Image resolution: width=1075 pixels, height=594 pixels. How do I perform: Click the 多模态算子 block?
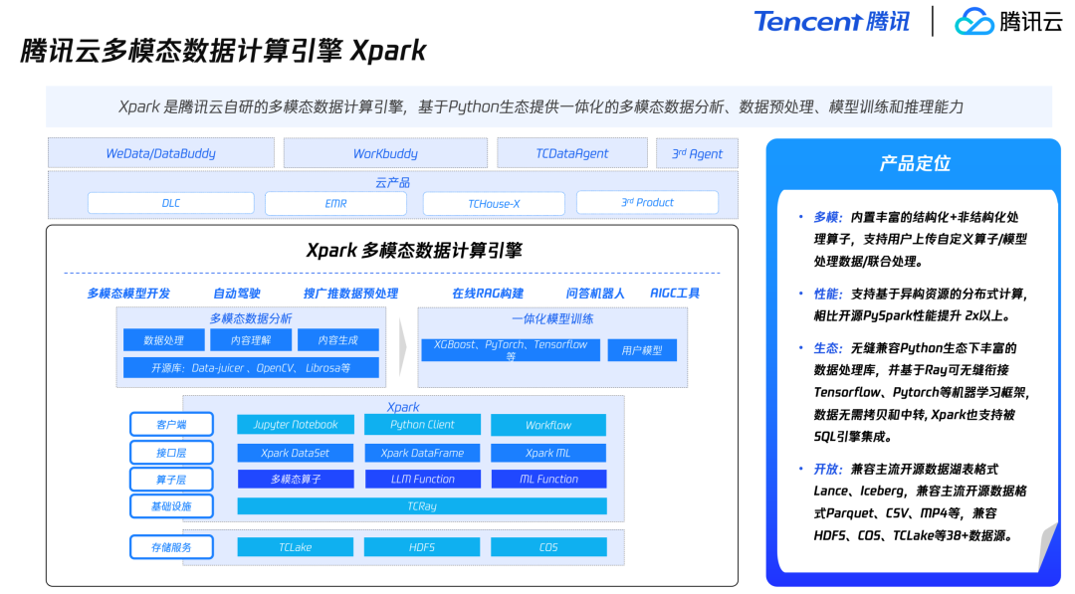tap(296, 479)
